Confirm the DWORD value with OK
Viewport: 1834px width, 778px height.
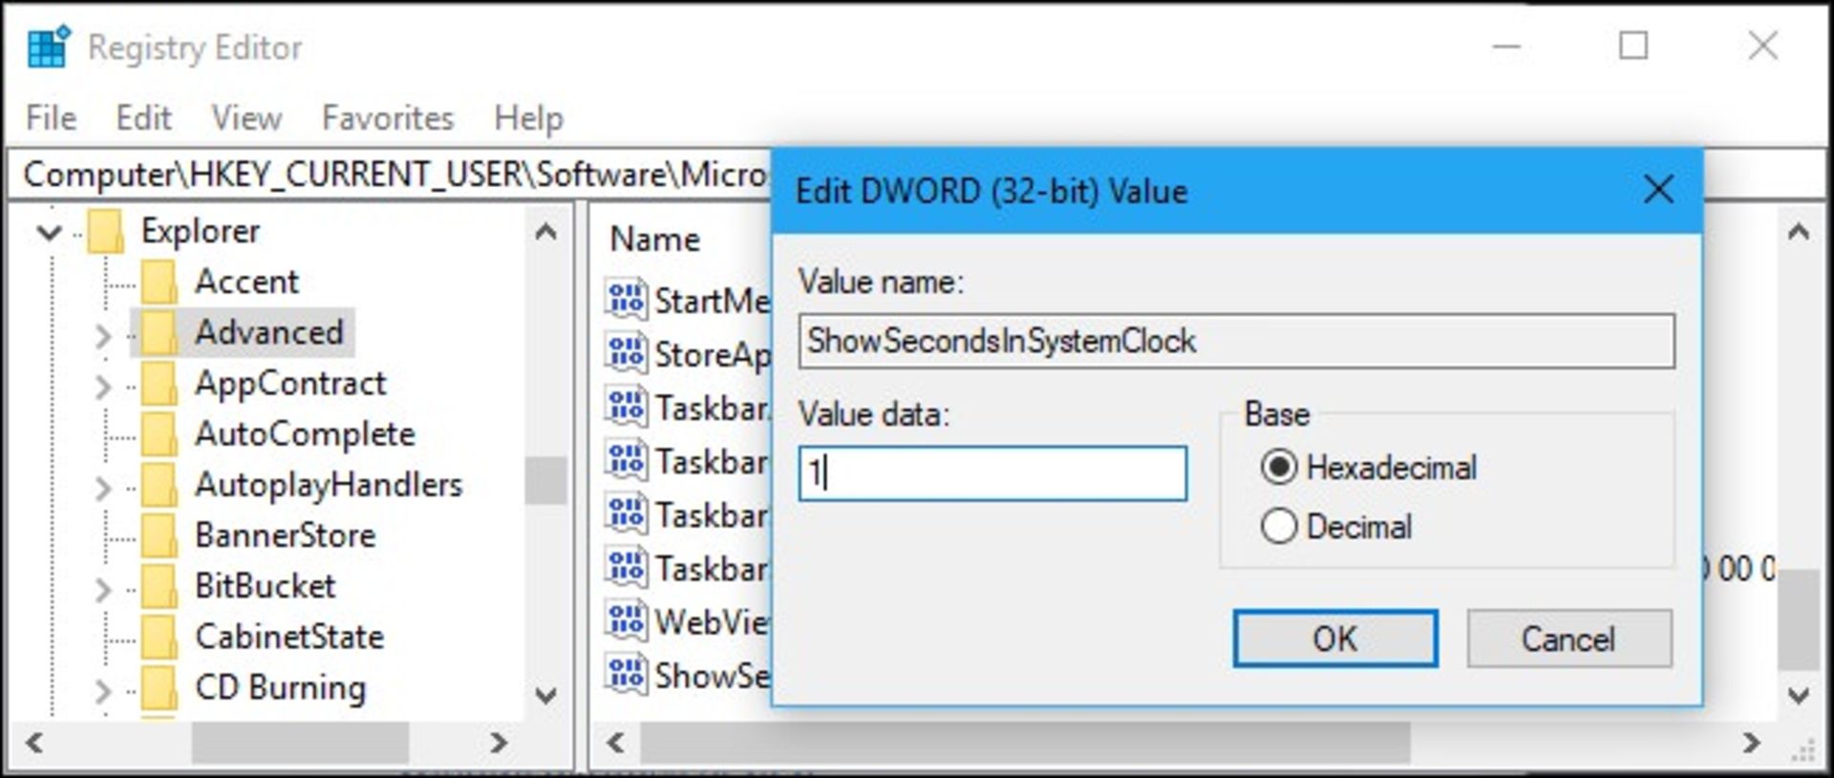(1334, 638)
